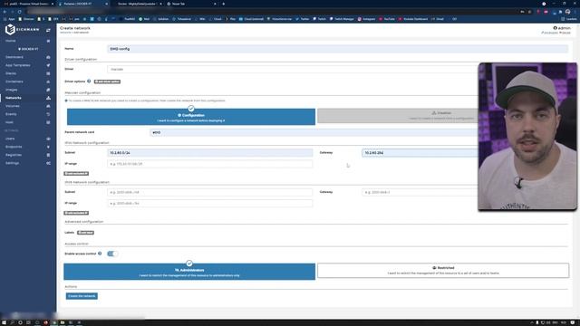
Task: Click the Networks sitemap icon
Action: 48,98
